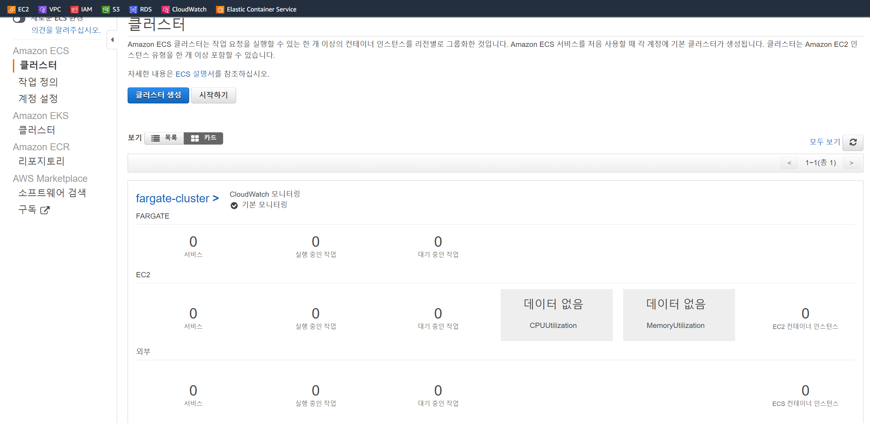Click the refresh icon button
The height and width of the screenshot is (423, 870).
tap(853, 142)
